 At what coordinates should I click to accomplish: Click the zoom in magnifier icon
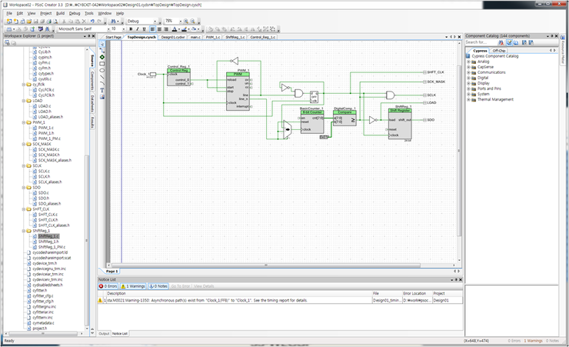point(186,22)
